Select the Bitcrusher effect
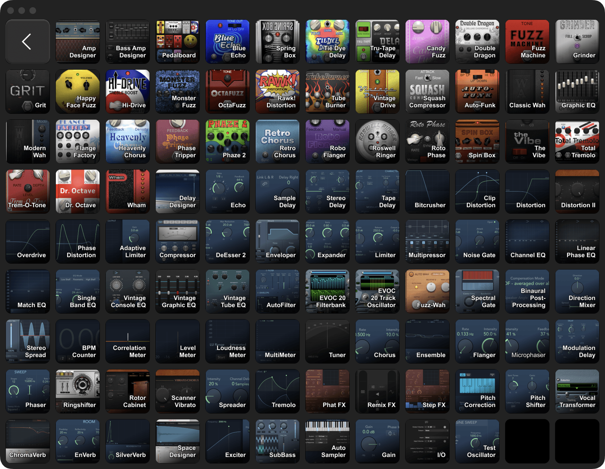 (x=427, y=191)
